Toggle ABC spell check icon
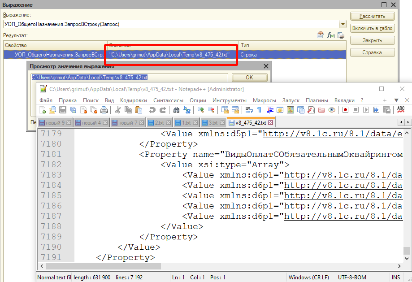The height and width of the screenshot is (282, 412). click(401, 109)
